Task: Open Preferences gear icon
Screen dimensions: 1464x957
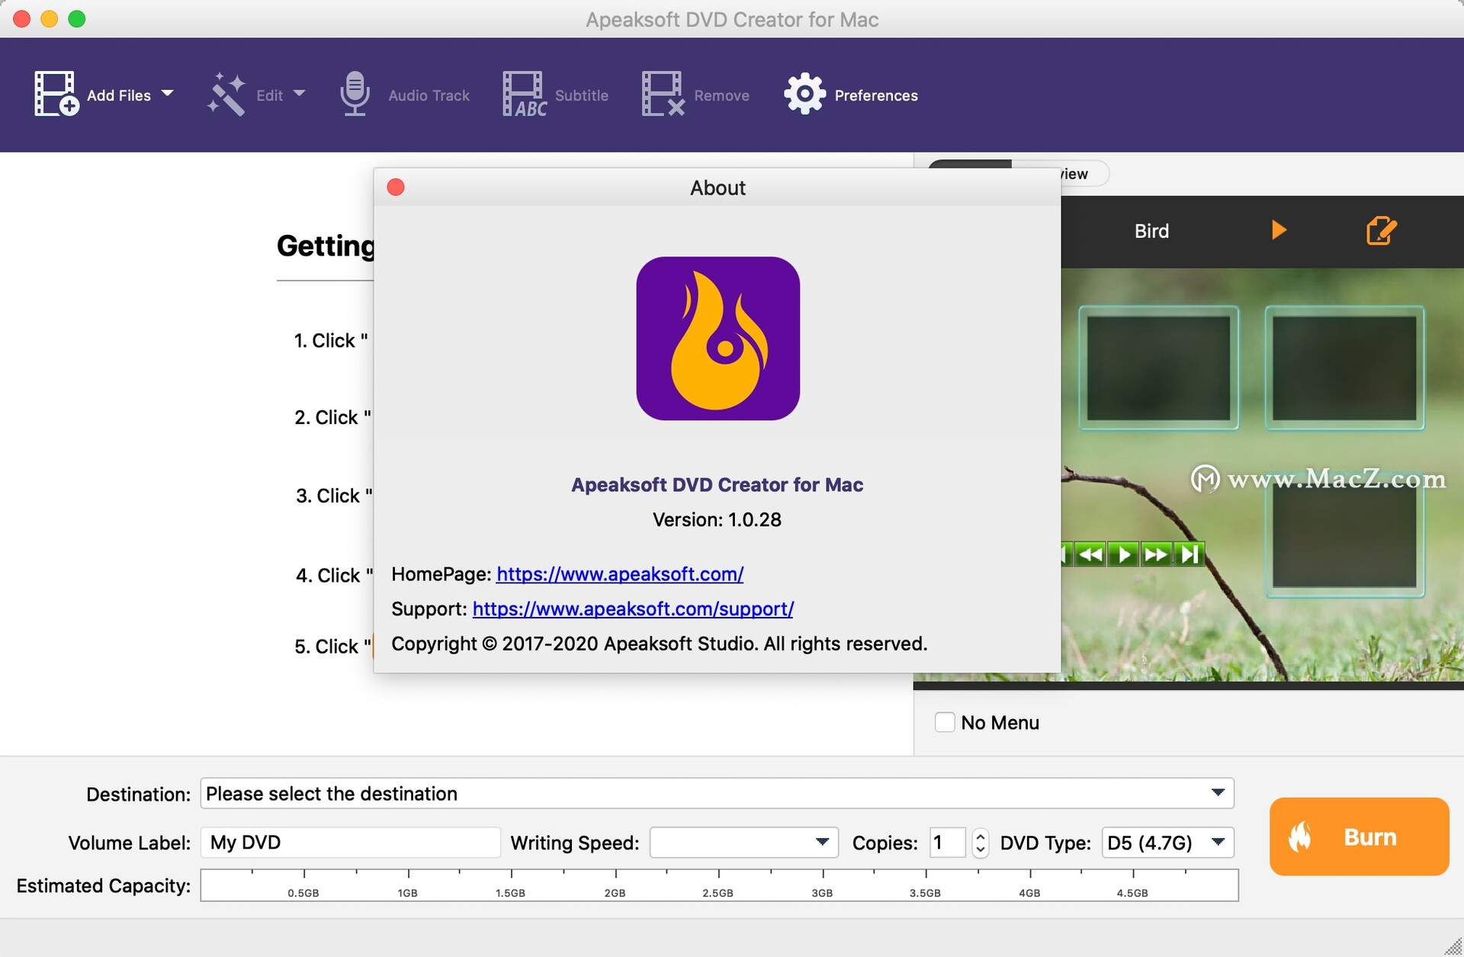Action: pyautogui.click(x=804, y=95)
